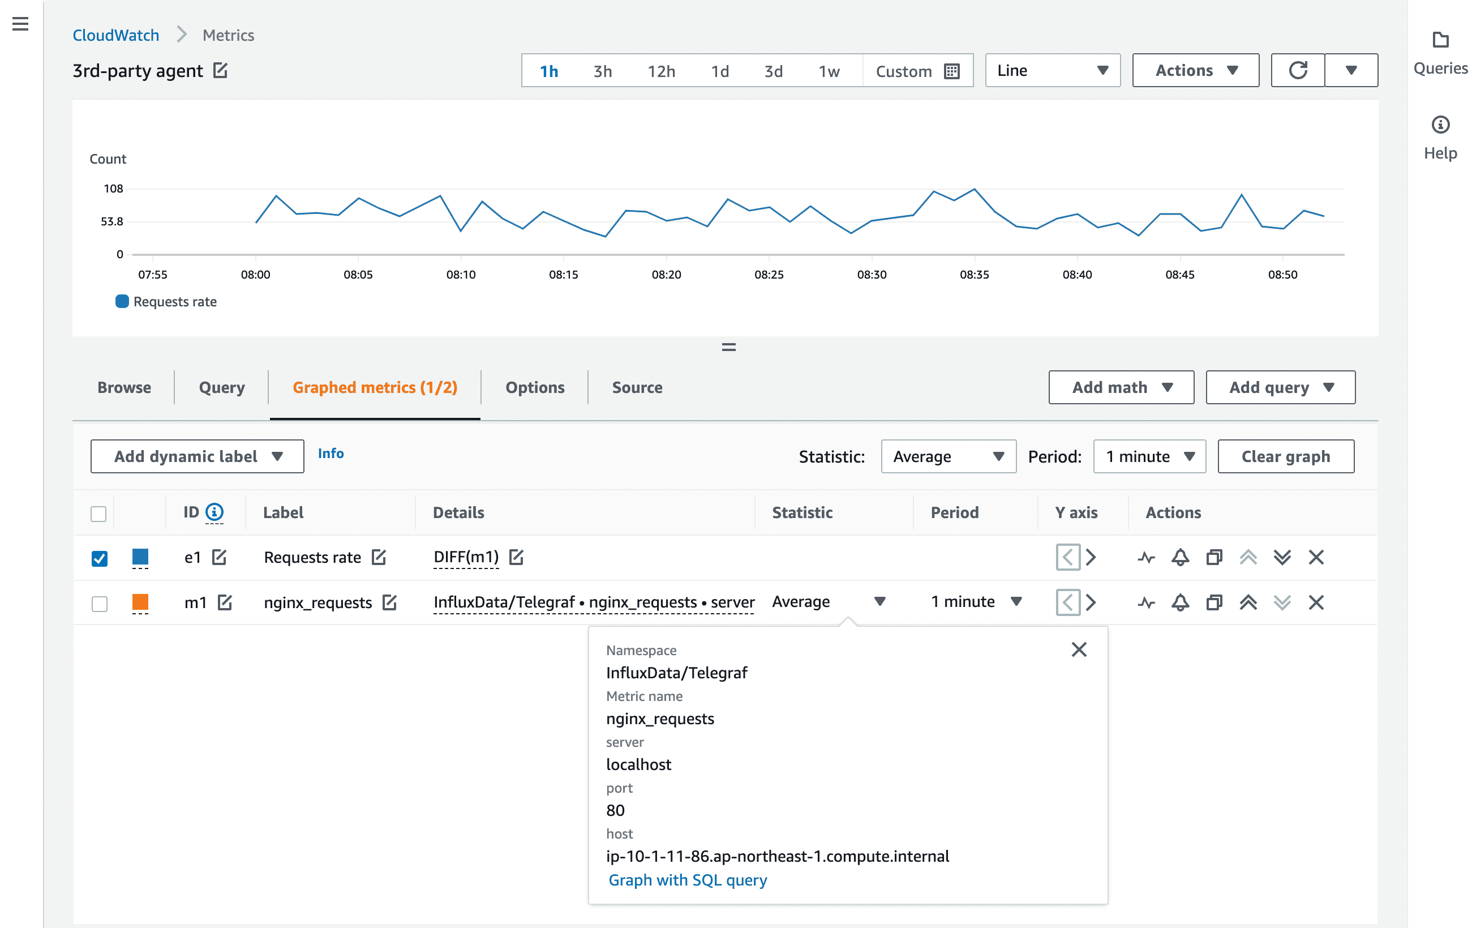1472x928 pixels.
Task: Uncheck the e1 Requests rate checkbox
Action: click(99, 558)
